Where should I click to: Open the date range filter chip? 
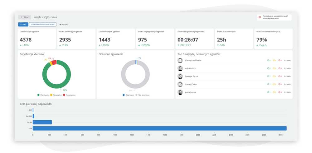[42, 24]
